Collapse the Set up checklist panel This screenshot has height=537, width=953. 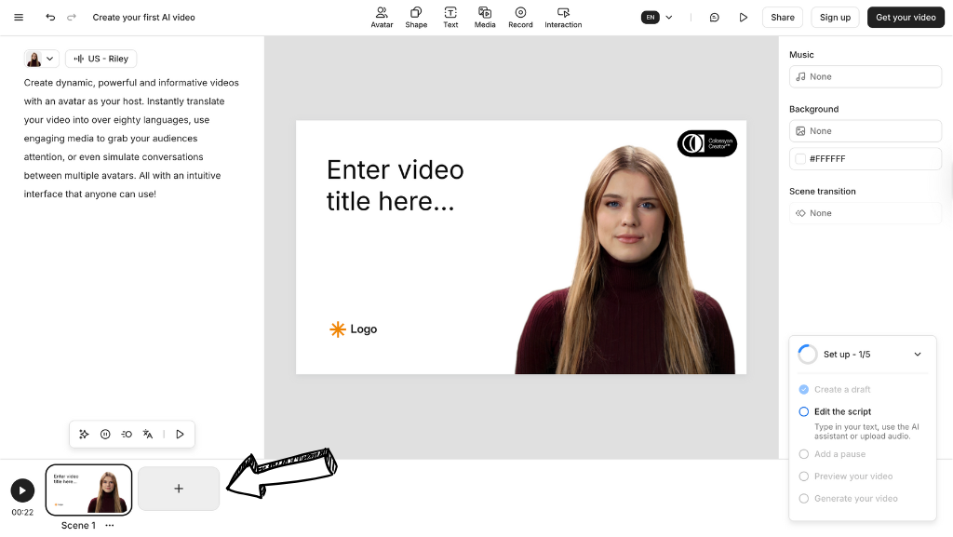click(918, 355)
